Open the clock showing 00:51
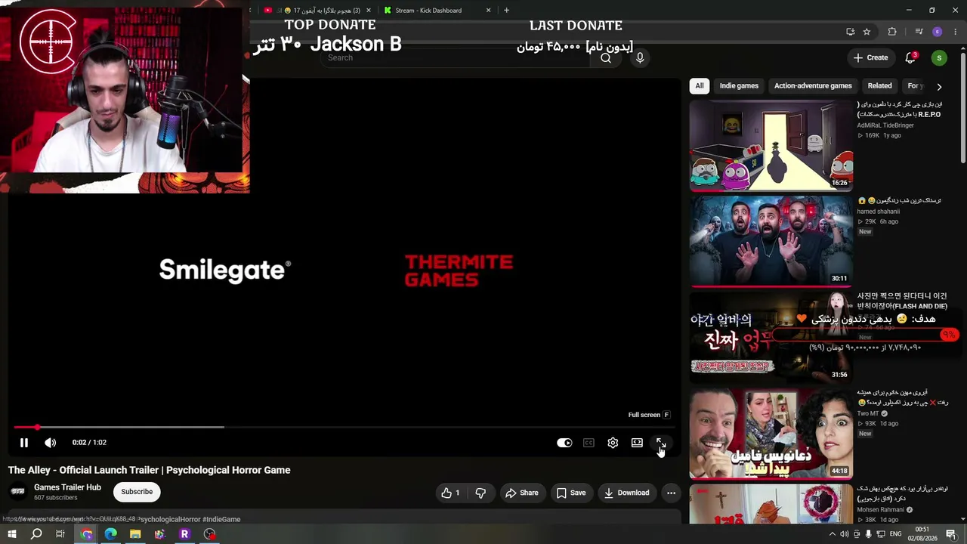Viewport: 967px width, 544px height. (x=922, y=534)
